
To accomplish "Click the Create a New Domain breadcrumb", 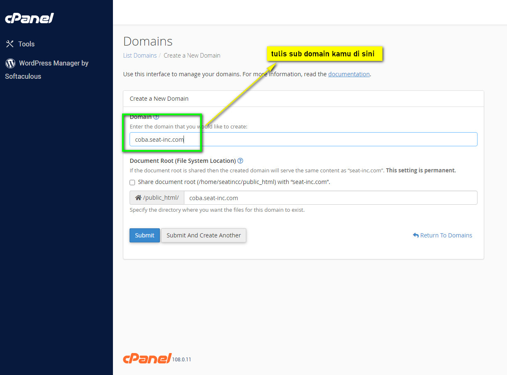I will (x=192, y=56).
